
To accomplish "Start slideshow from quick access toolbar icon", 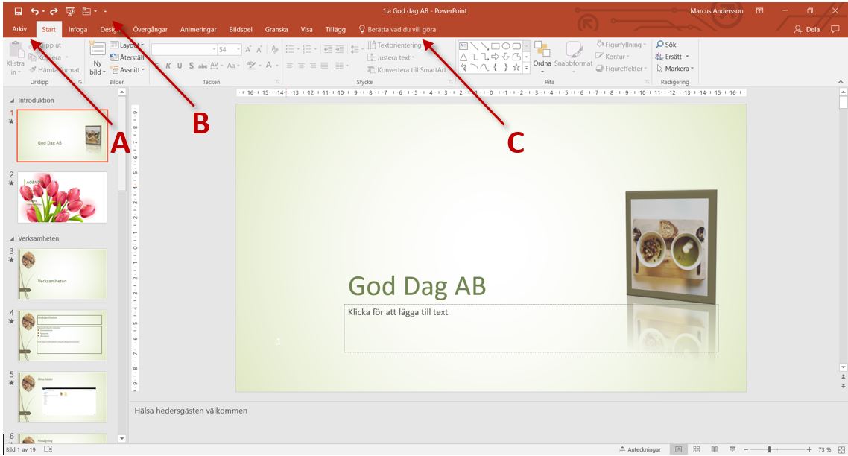I will click(x=70, y=11).
